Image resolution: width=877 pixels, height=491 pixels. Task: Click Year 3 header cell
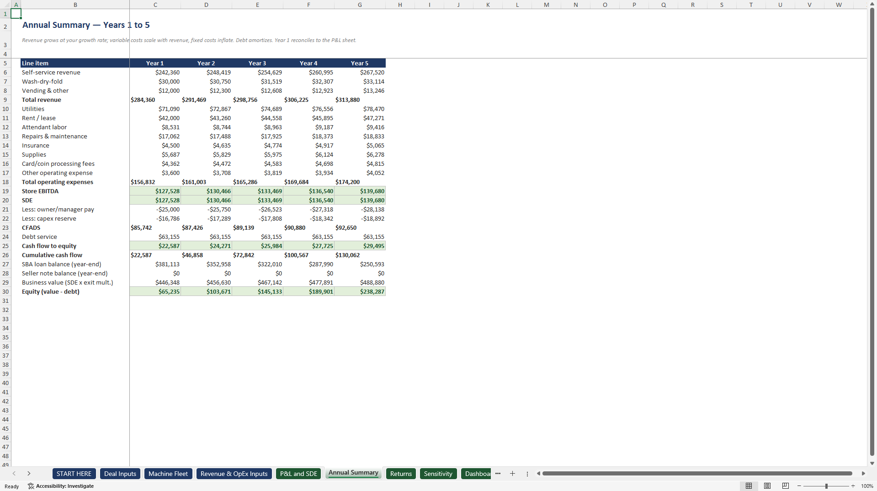click(257, 63)
